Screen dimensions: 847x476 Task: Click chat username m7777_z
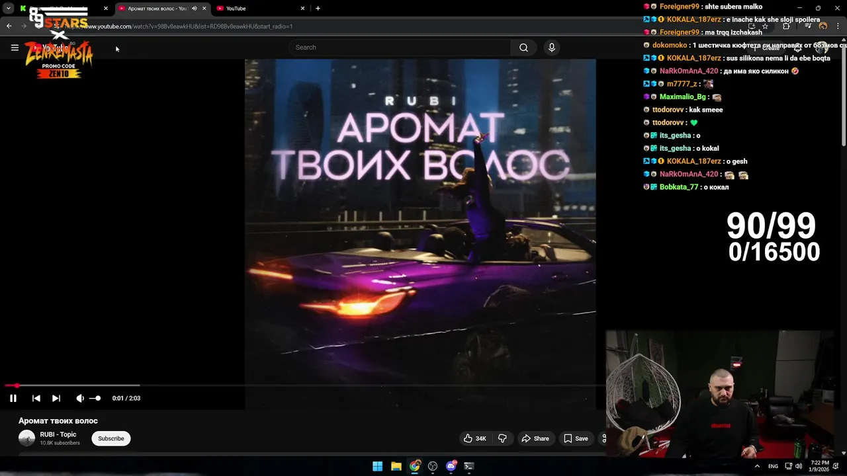tap(682, 84)
